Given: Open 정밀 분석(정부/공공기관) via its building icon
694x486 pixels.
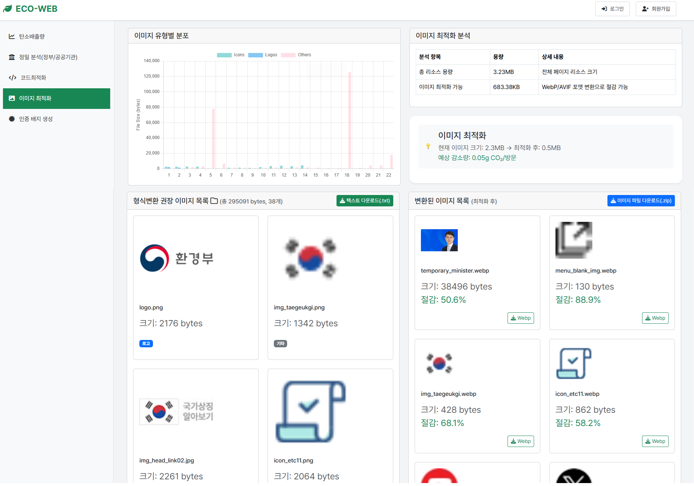Looking at the screenshot, I should tap(11, 57).
